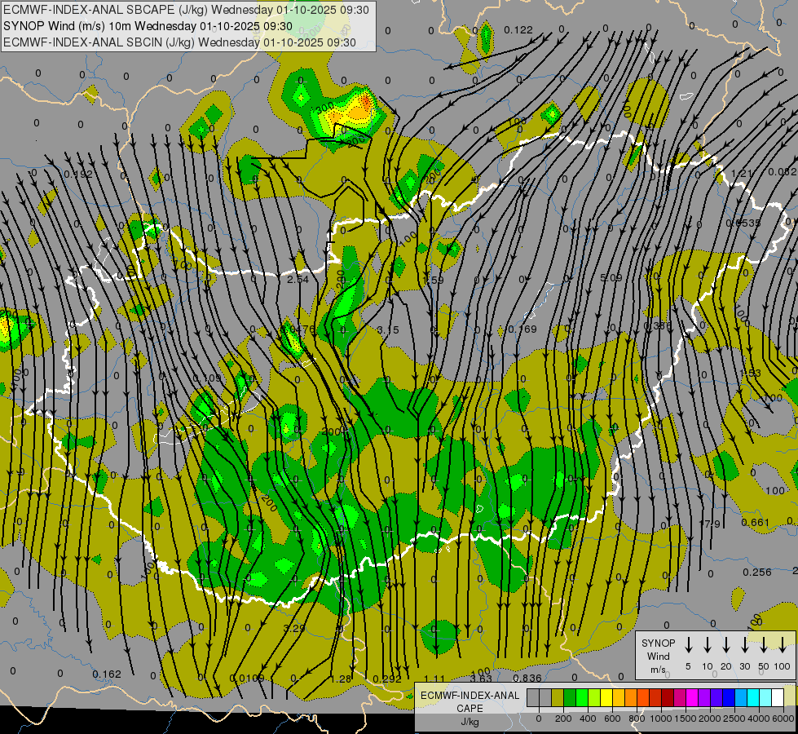The image size is (798, 734).
Task: Click the 'J/kg' unit label in legend
Action: (x=470, y=722)
